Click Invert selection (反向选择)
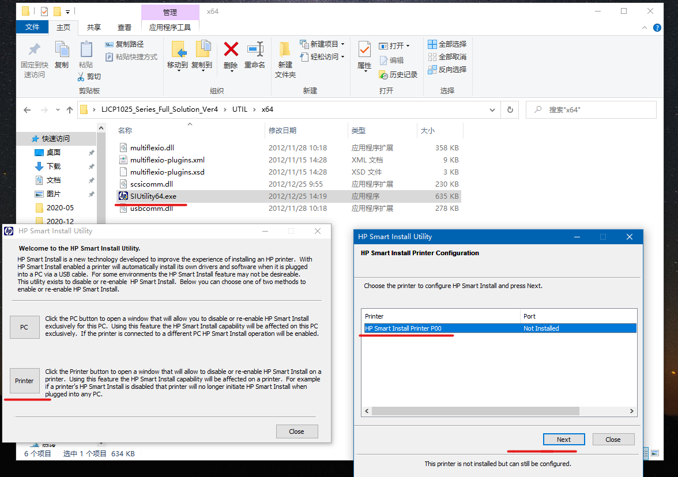Viewport: 678px width, 477px height. coord(447,69)
